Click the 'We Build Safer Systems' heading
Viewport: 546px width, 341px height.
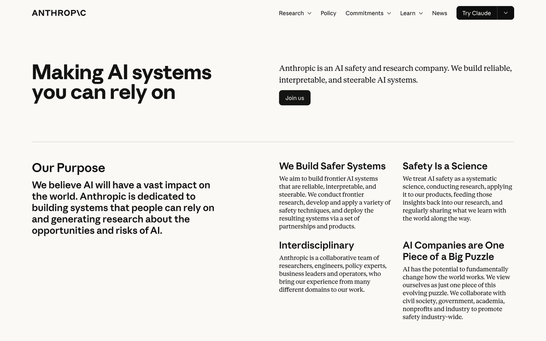coord(332,166)
